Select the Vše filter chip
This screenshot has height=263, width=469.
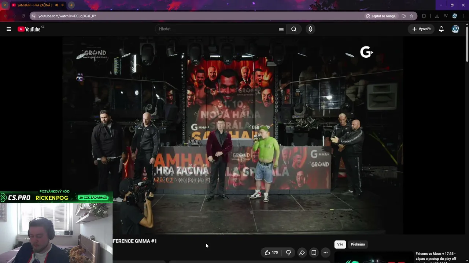pos(340,244)
